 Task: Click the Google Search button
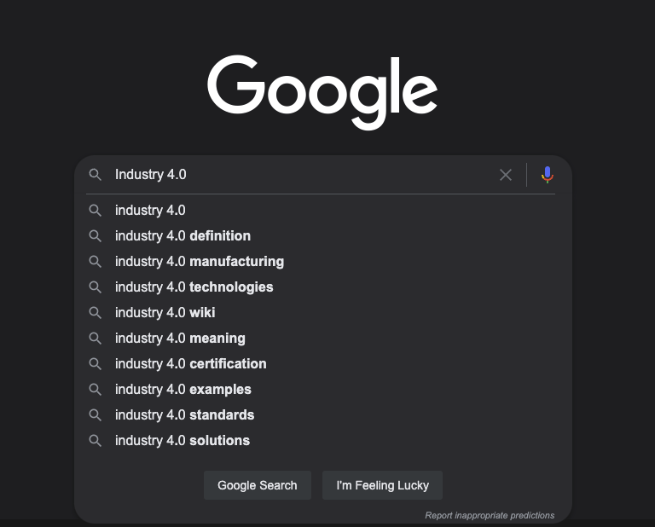point(258,485)
